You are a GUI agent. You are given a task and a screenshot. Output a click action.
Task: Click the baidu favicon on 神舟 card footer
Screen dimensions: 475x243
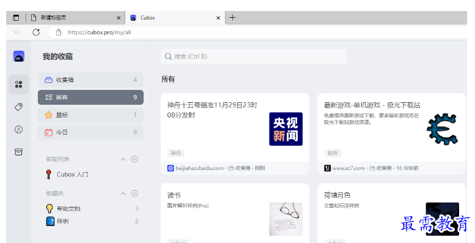(x=171, y=168)
